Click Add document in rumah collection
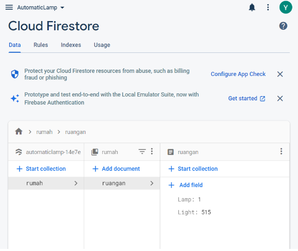The width and height of the screenshot is (298, 251). [116, 169]
